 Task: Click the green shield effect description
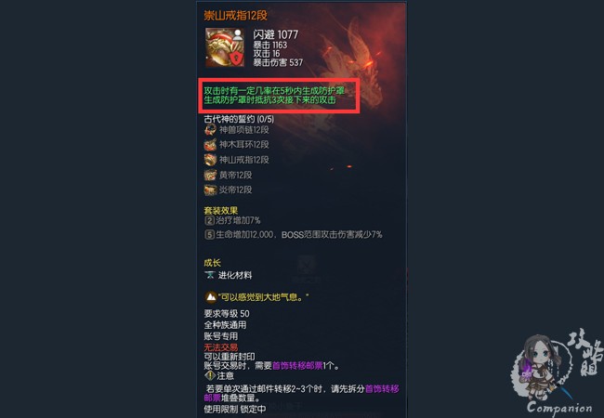click(x=274, y=96)
